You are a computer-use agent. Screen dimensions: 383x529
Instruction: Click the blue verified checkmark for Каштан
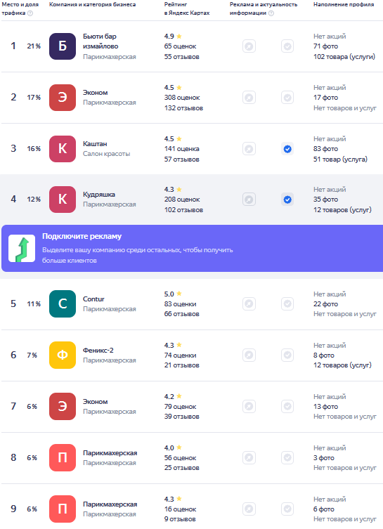[287, 149]
